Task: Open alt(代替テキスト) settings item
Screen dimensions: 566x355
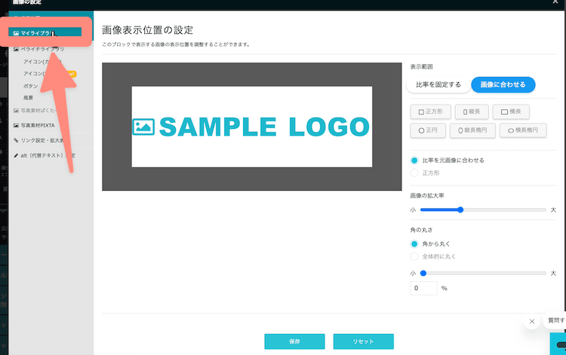Action: point(44,155)
